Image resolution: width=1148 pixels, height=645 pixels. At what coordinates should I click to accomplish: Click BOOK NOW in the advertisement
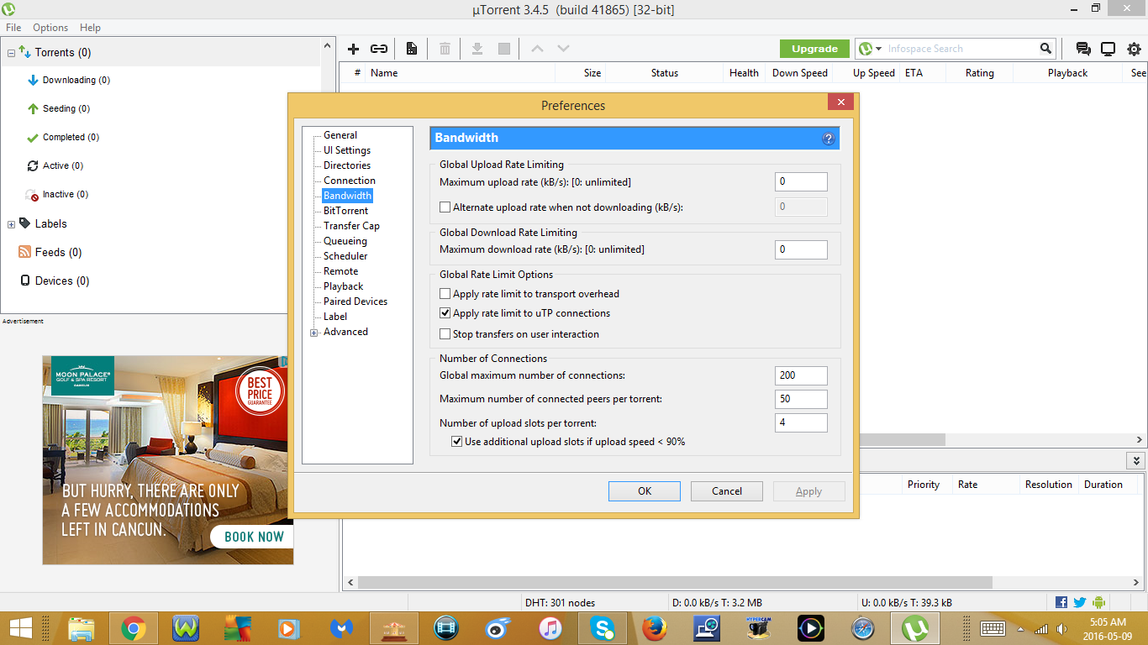pyautogui.click(x=254, y=537)
